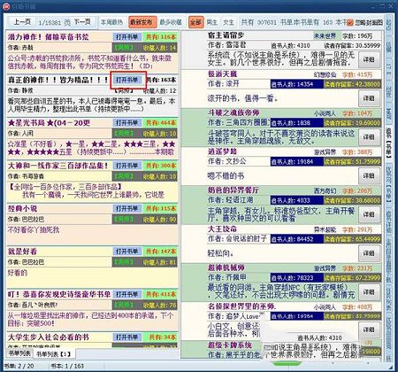398x372 pixels.
Task: Switch to the 最新发布 tab
Action: 142,22
